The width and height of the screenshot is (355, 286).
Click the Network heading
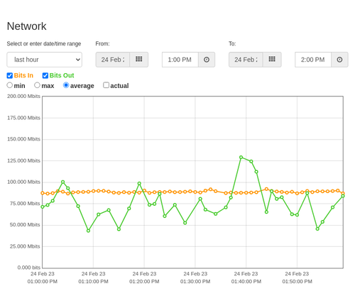[27, 26]
